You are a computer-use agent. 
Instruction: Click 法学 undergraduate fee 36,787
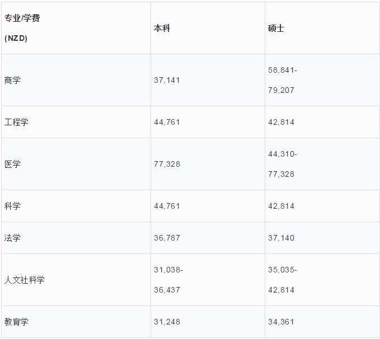pos(167,238)
